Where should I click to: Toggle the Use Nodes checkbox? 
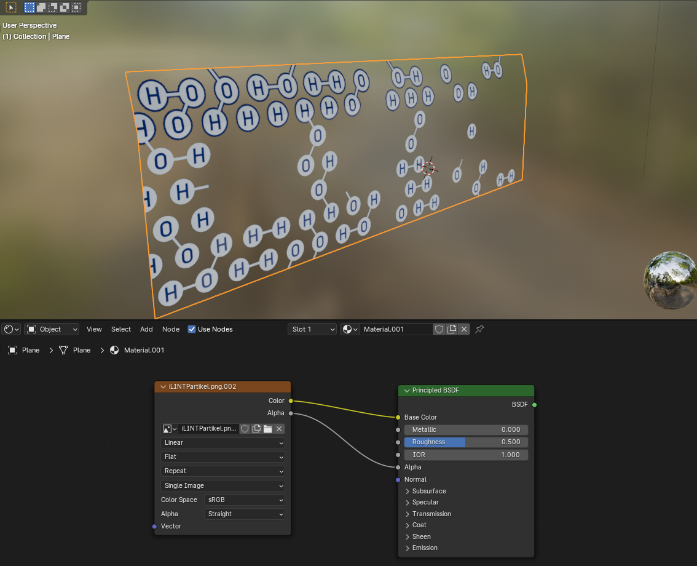point(192,329)
